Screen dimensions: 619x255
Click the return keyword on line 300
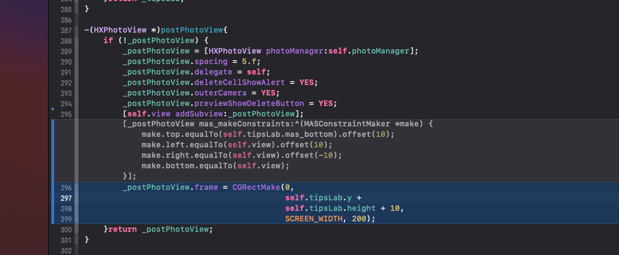click(123, 230)
